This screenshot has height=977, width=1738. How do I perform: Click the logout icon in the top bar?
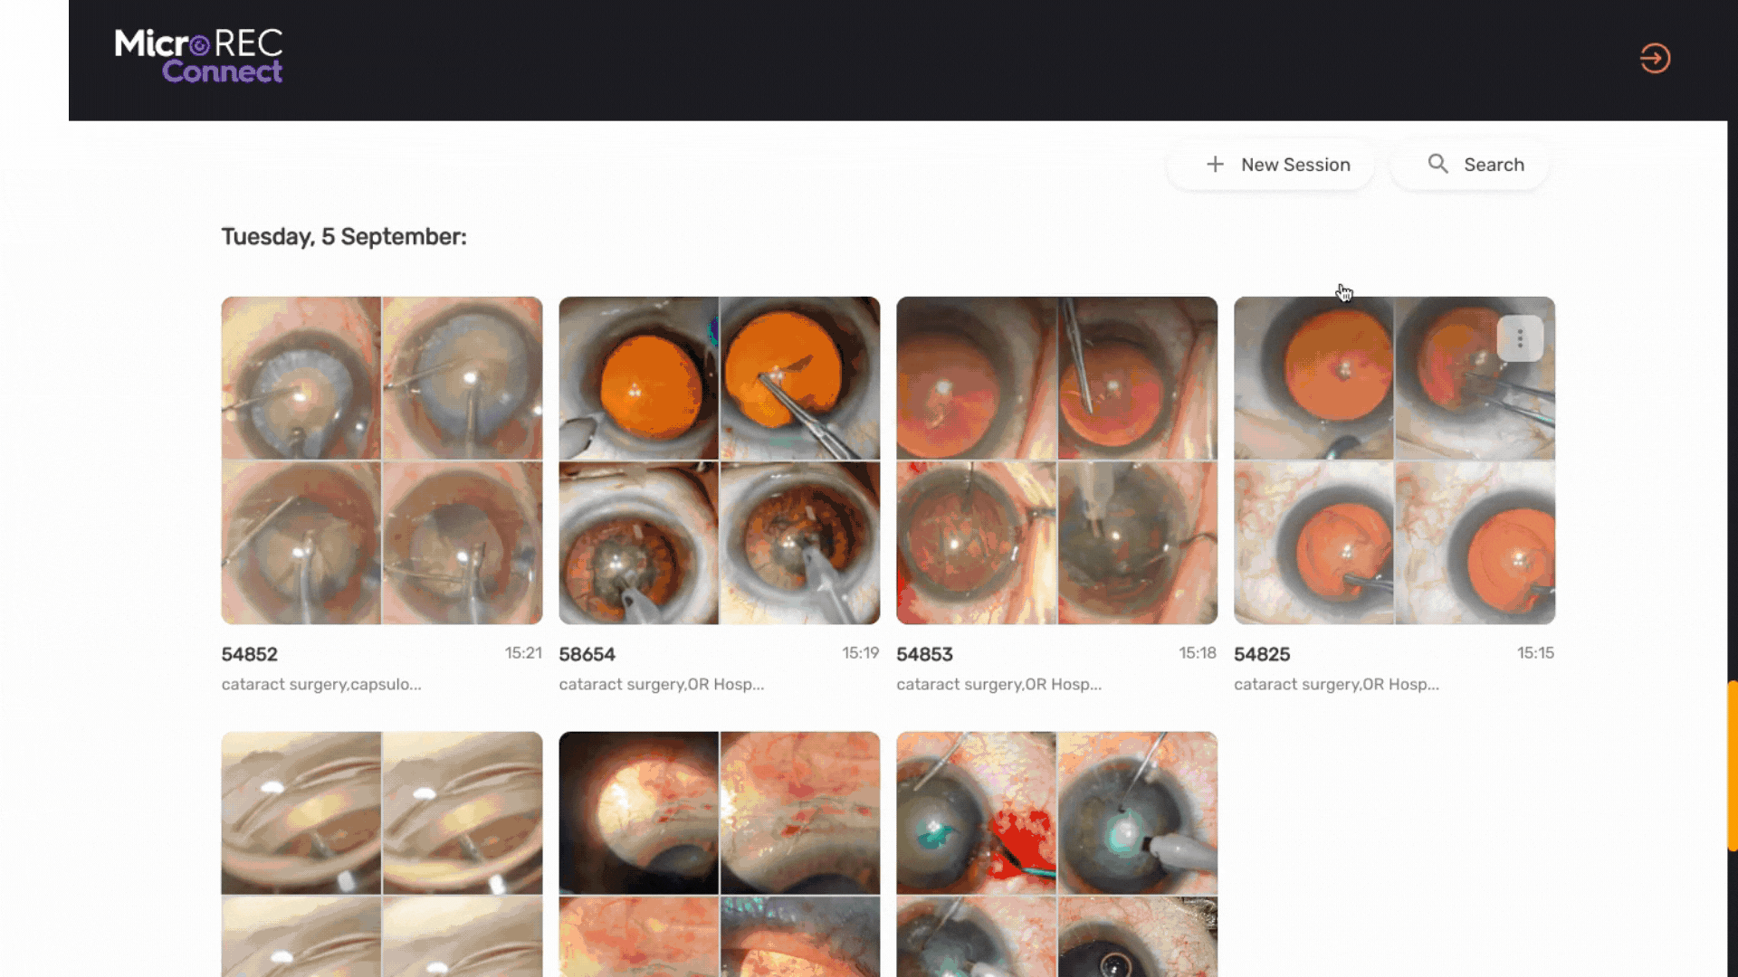coord(1655,58)
